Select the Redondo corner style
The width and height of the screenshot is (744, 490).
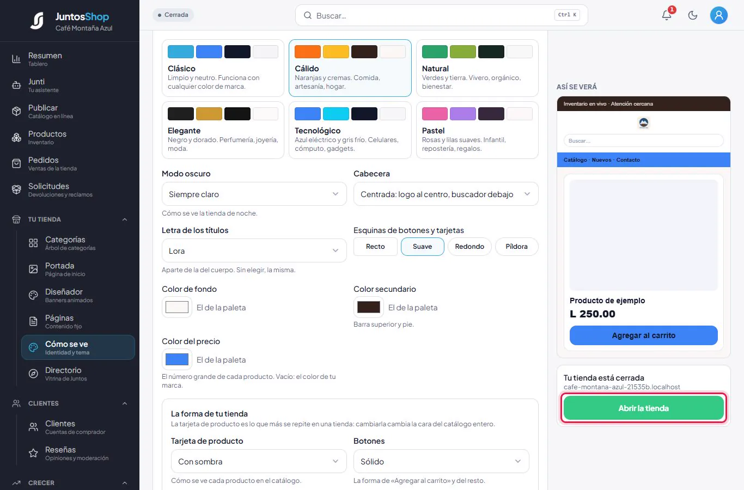click(469, 247)
